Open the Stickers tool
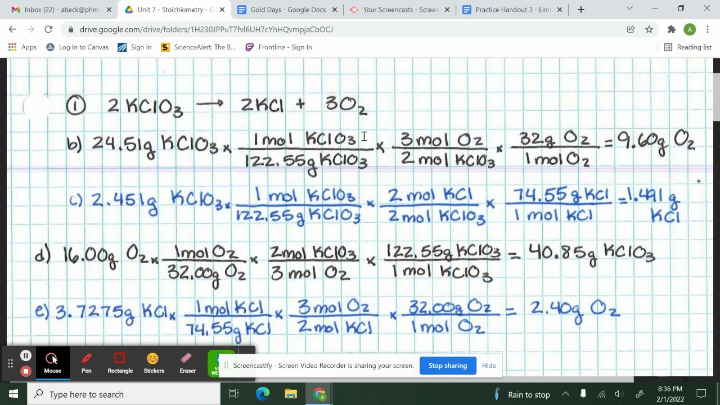 coord(154,363)
